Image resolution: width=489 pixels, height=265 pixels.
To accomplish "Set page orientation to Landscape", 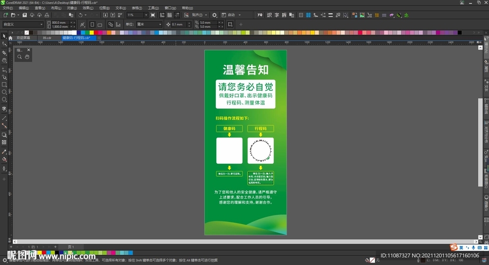I will (100, 24).
